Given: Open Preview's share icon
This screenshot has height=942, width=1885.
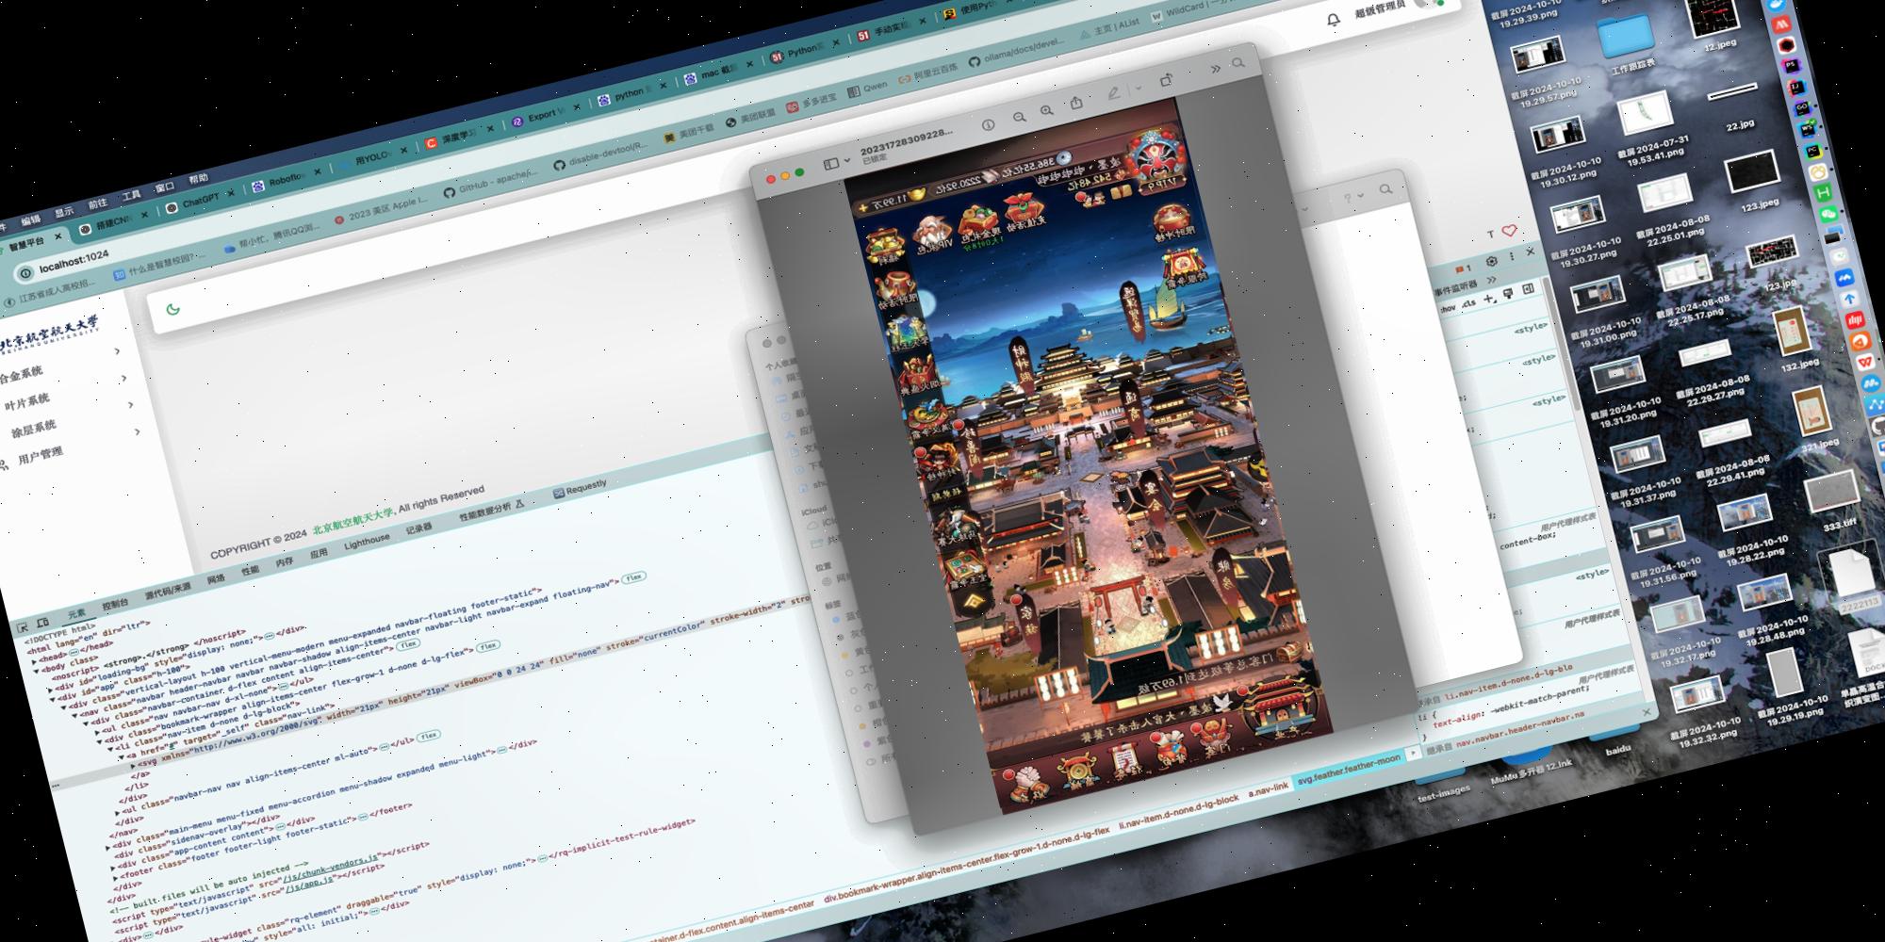Looking at the screenshot, I should pyautogui.click(x=1076, y=104).
